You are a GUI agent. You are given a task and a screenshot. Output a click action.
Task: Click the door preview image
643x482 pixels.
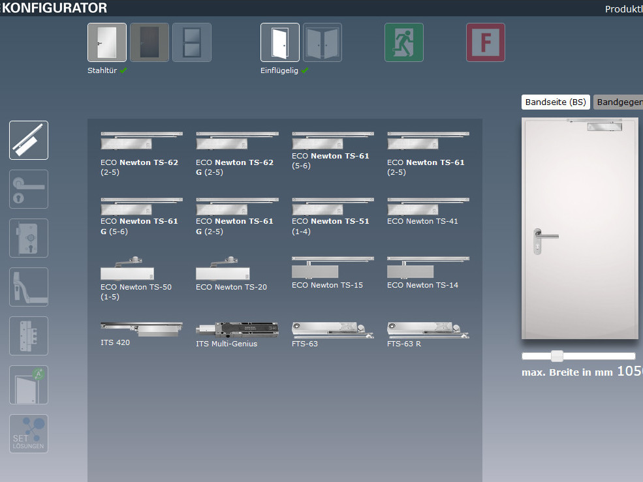click(x=580, y=228)
